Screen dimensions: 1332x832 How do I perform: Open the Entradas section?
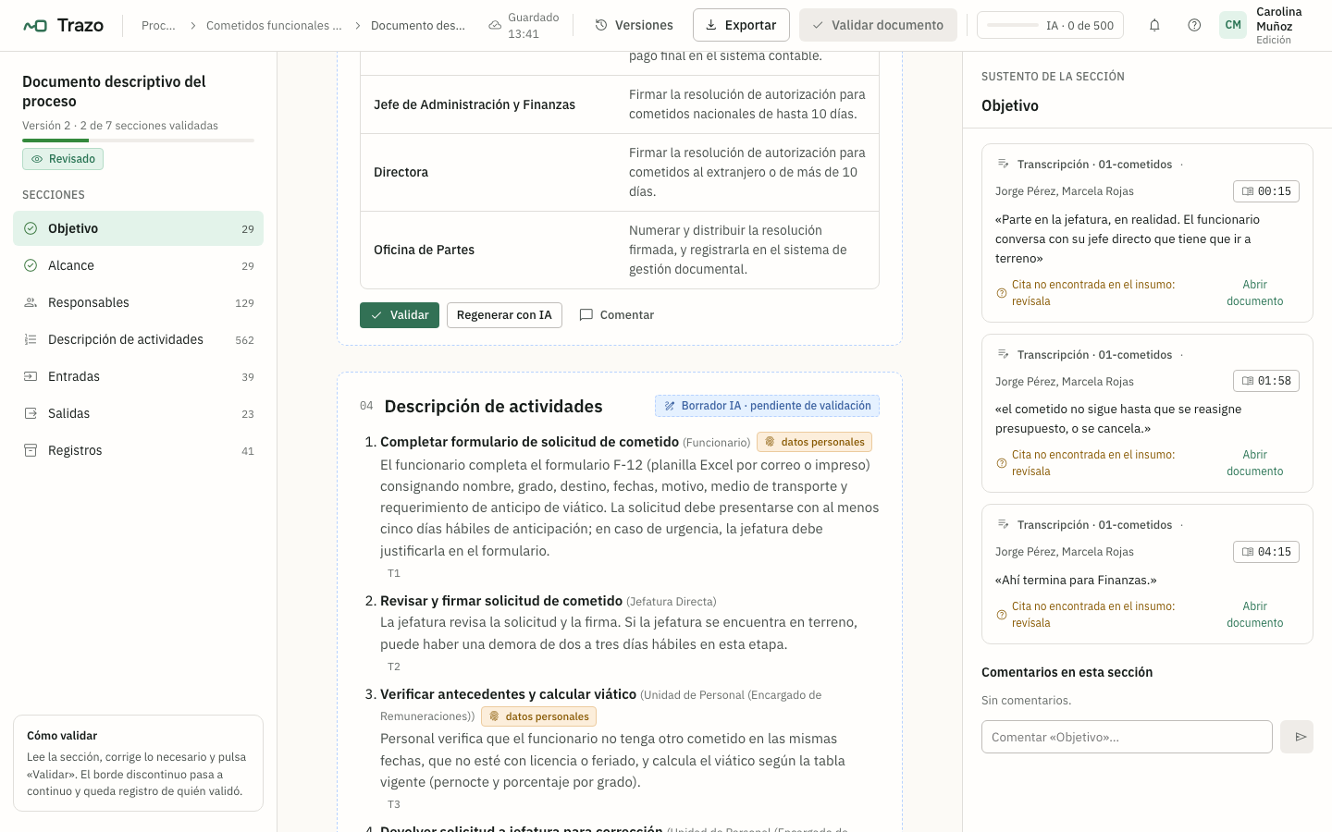[138, 376]
